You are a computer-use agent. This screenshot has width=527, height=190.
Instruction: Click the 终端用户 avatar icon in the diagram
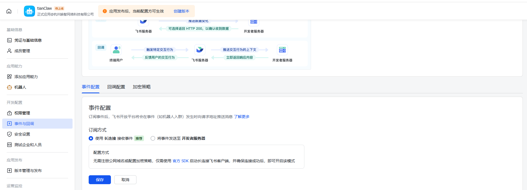[x=116, y=50]
